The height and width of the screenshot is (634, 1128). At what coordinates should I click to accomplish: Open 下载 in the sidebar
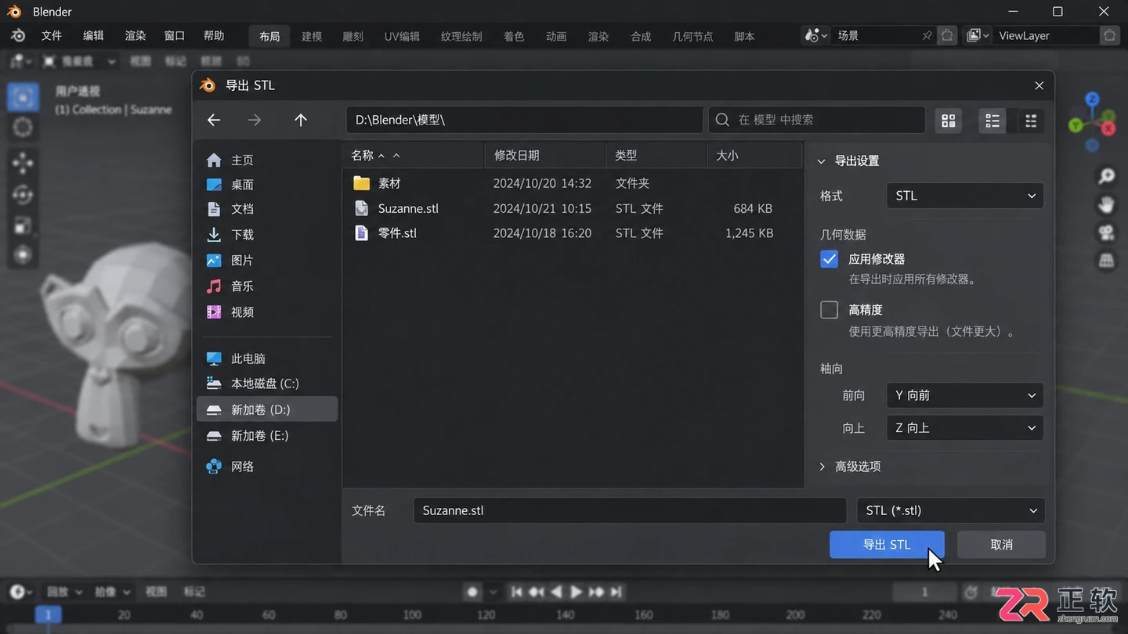pos(266,235)
